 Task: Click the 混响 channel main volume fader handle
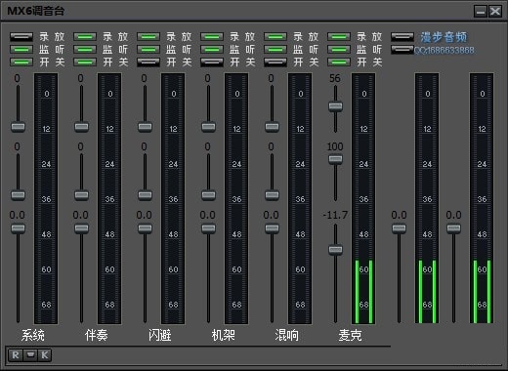tap(272, 228)
